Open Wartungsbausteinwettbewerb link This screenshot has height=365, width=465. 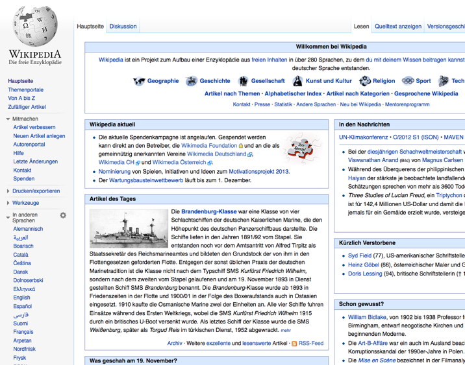(146, 180)
